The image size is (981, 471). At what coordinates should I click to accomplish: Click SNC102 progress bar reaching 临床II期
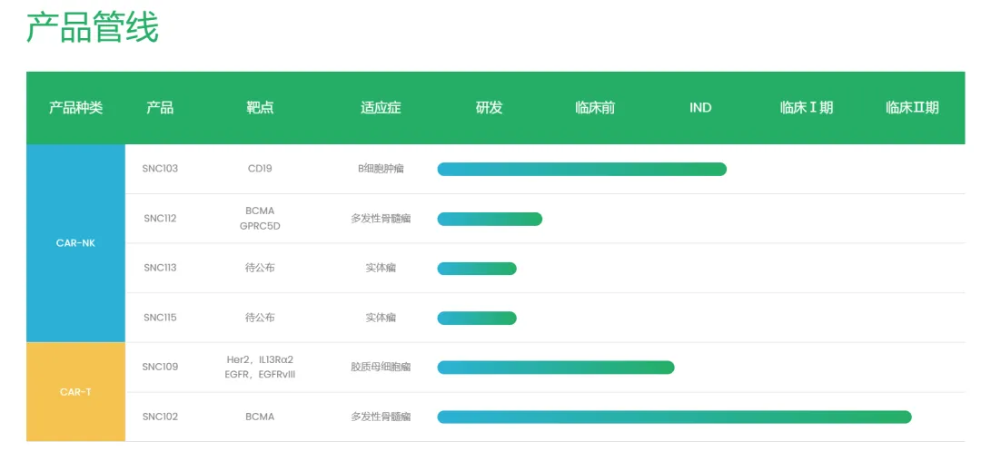pos(674,417)
